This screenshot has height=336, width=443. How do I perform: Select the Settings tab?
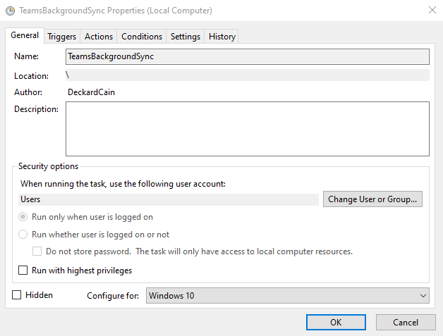pos(186,37)
